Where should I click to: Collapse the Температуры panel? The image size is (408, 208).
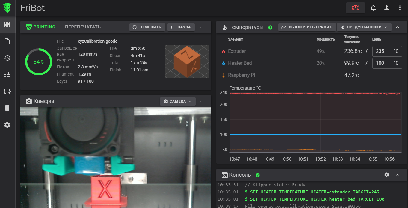click(398, 27)
